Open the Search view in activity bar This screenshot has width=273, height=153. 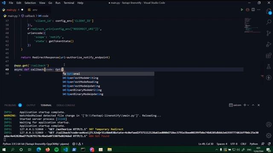(x=269, y=22)
